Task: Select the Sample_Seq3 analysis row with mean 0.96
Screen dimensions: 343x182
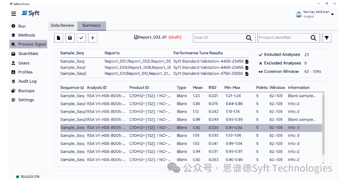Action: (191, 120)
